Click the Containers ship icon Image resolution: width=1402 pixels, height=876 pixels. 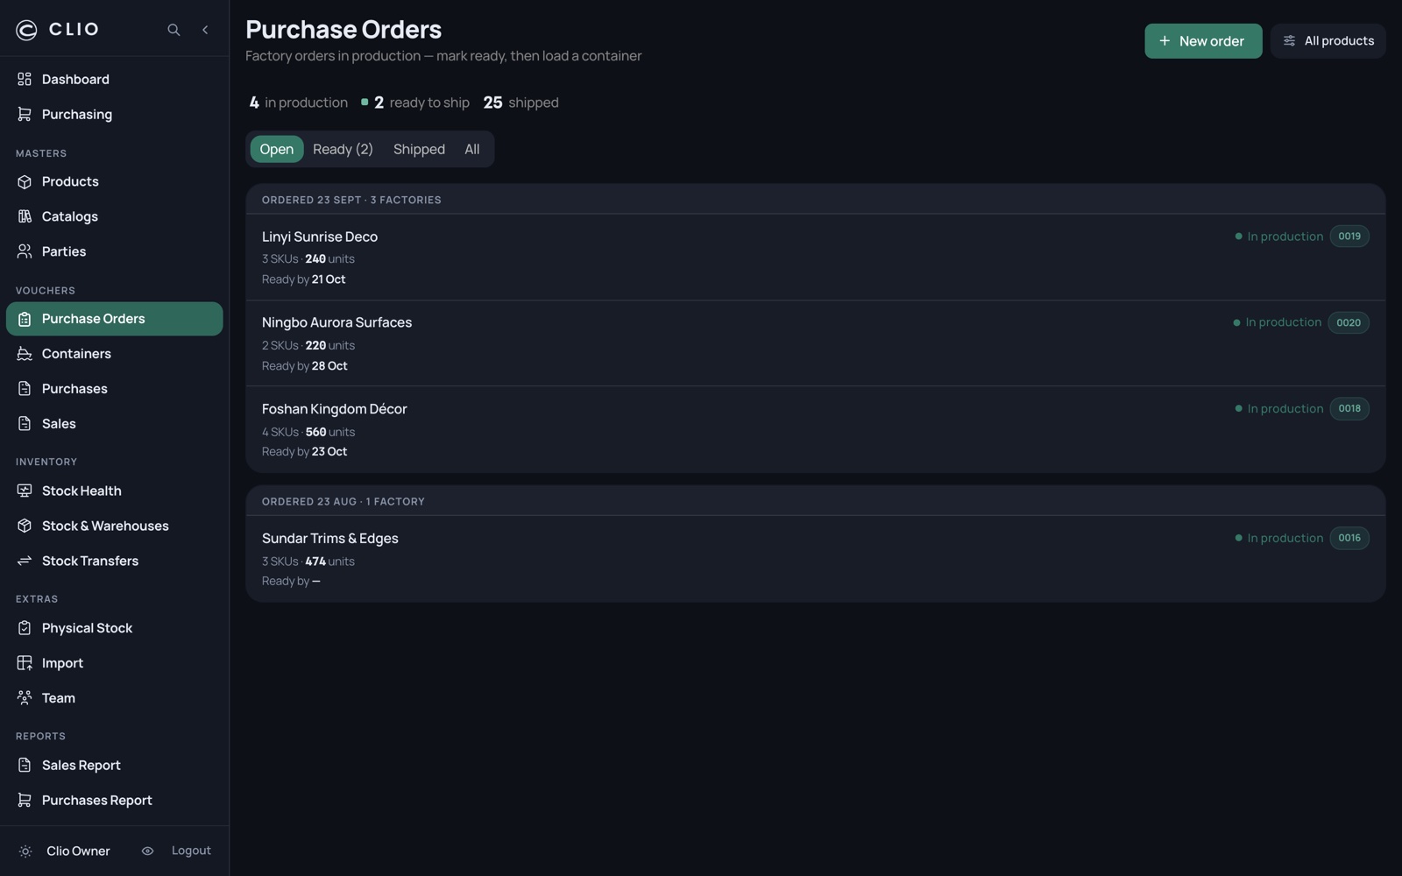point(25,354)
